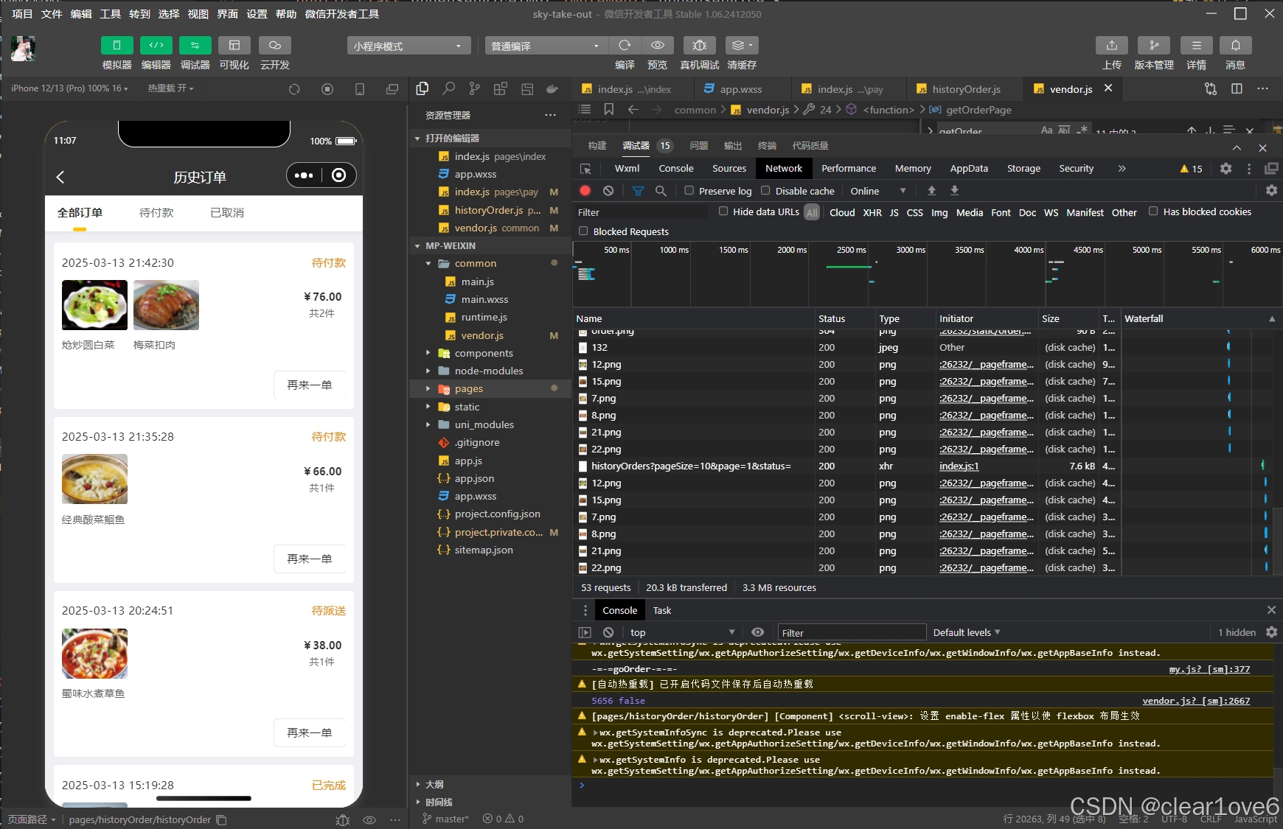
Task: Click the network Filter input field
Action: coord(641,212)
